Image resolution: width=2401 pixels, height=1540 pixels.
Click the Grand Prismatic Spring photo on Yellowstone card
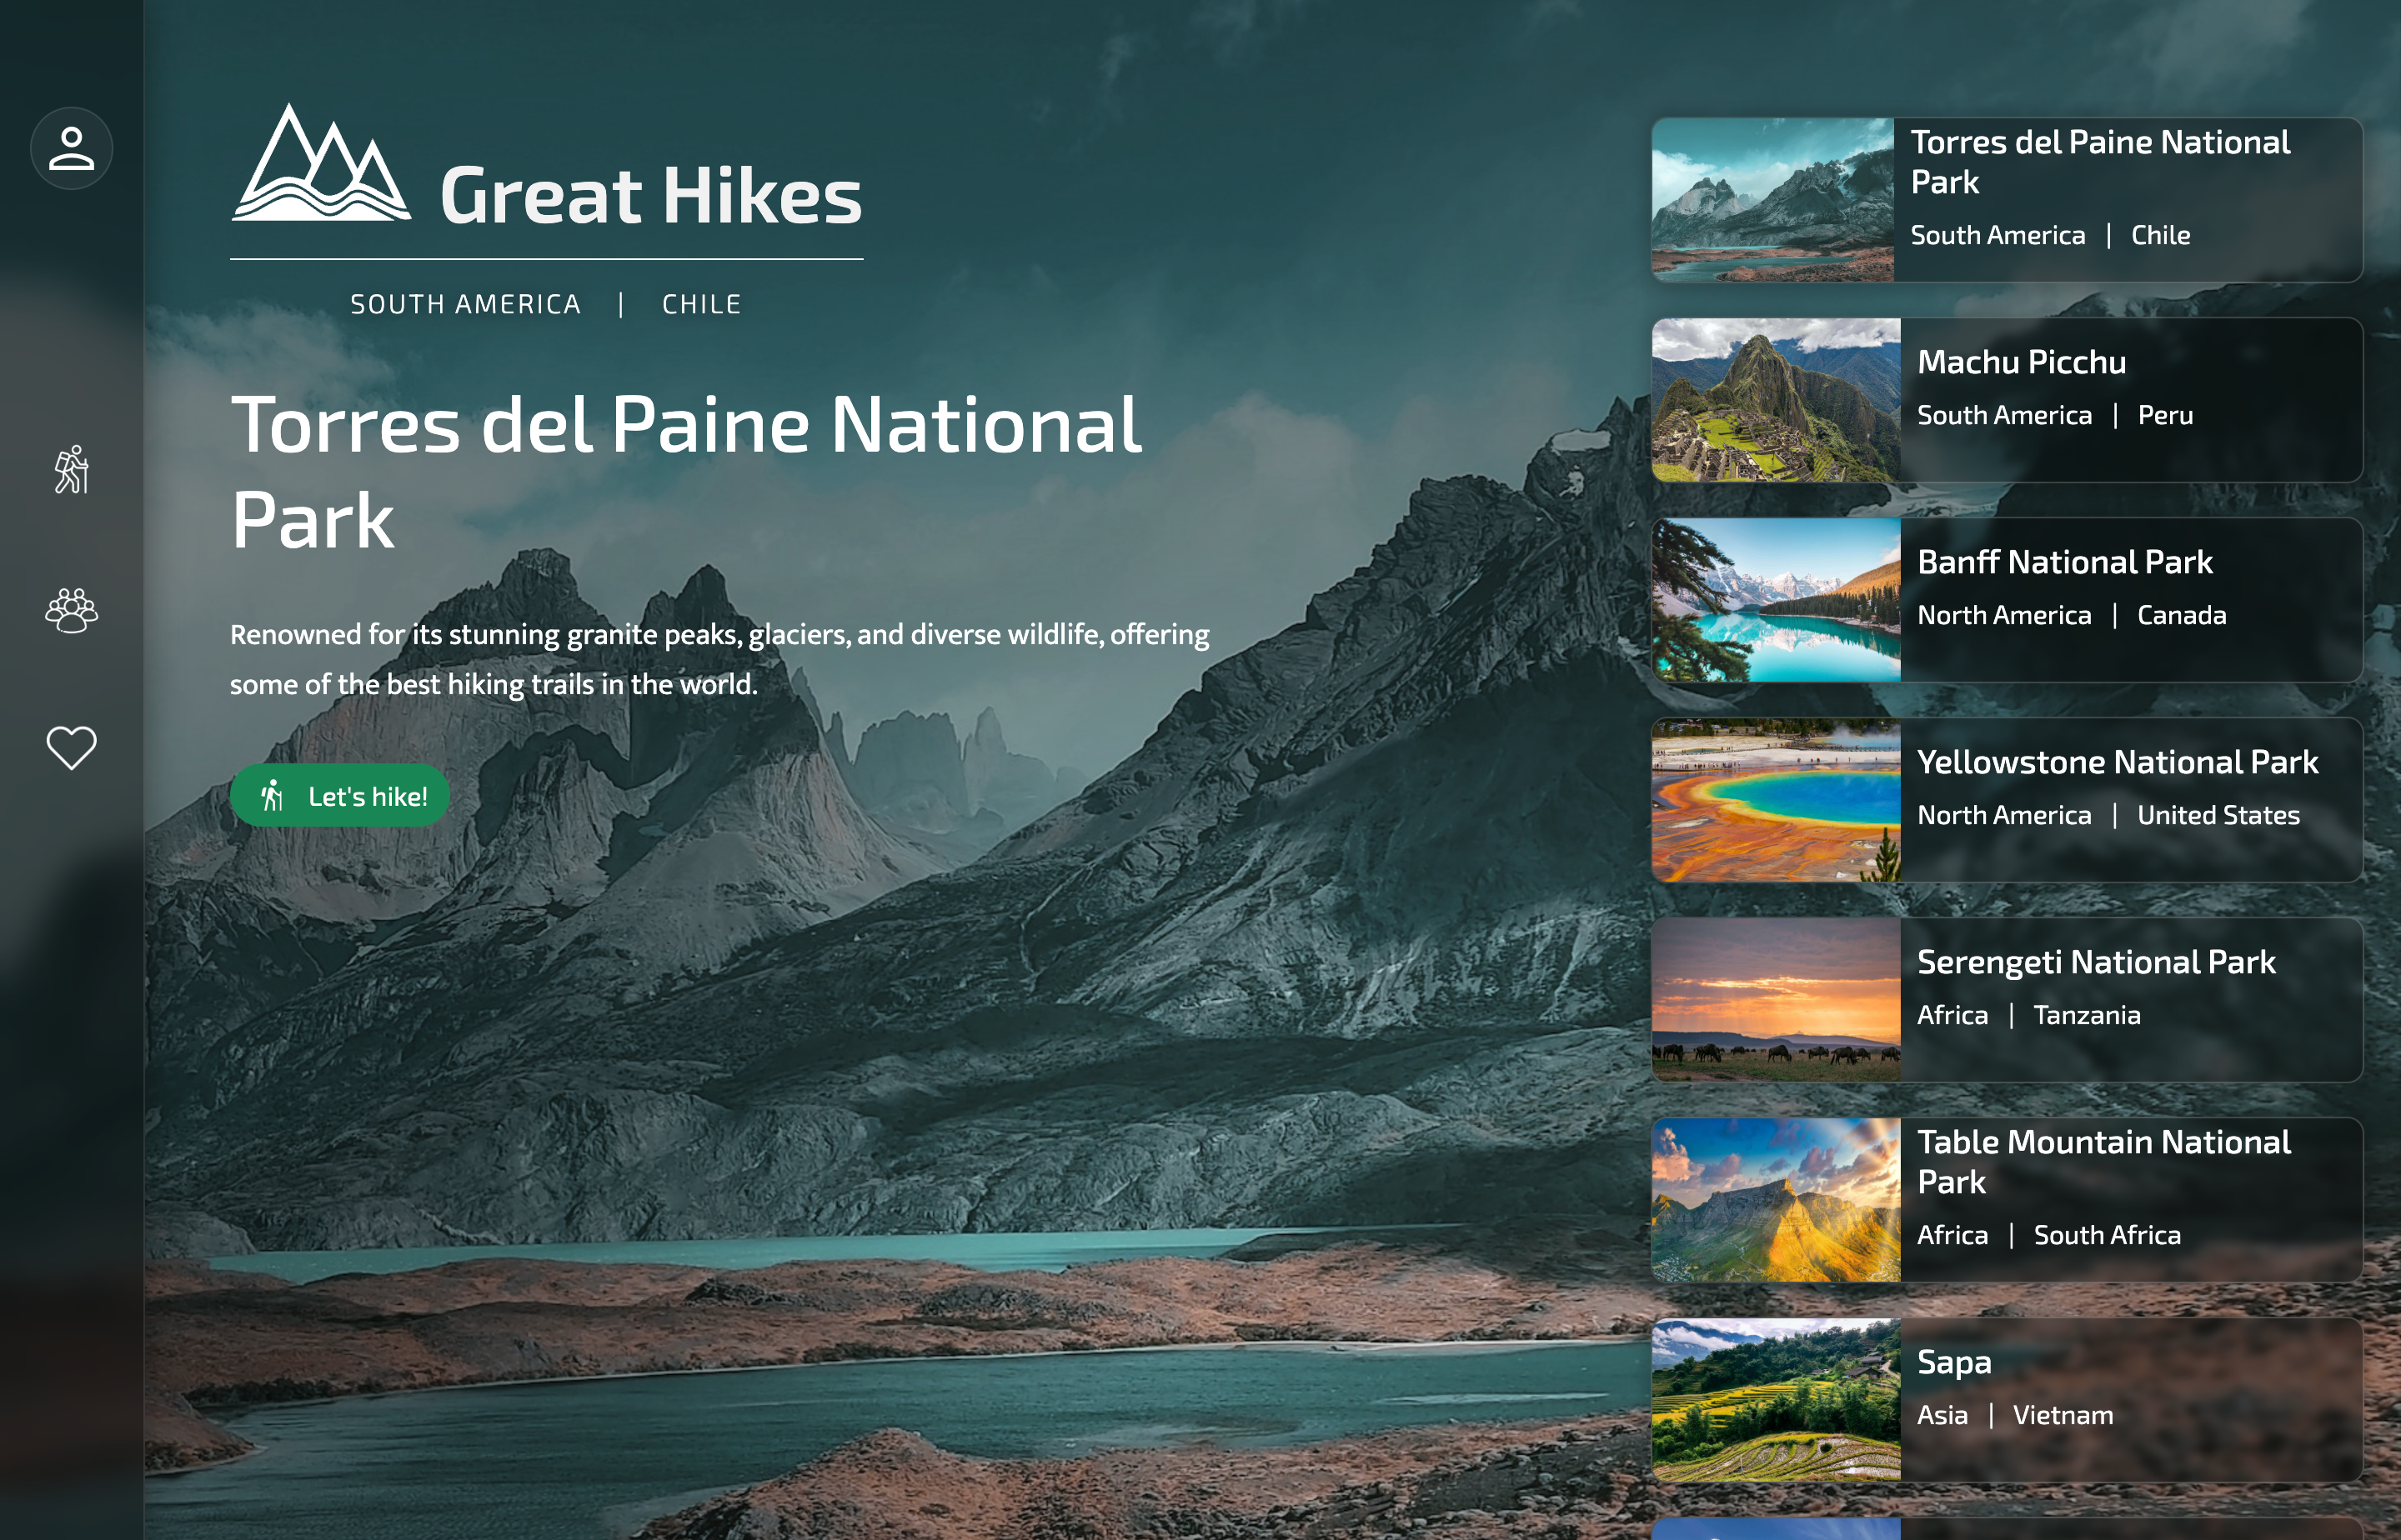[1774, 800]
